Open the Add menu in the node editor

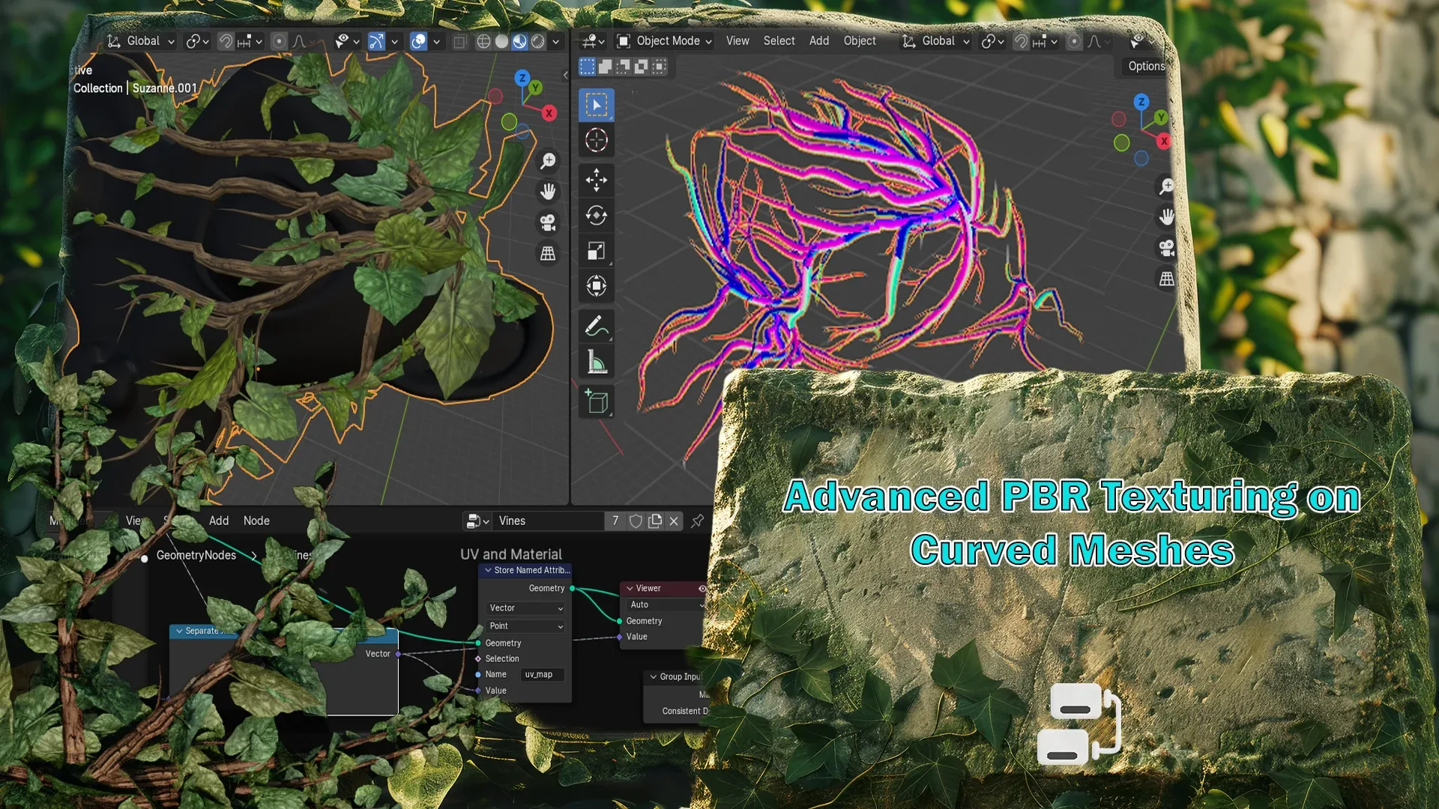pyautogui.click(x=218, y=521)
